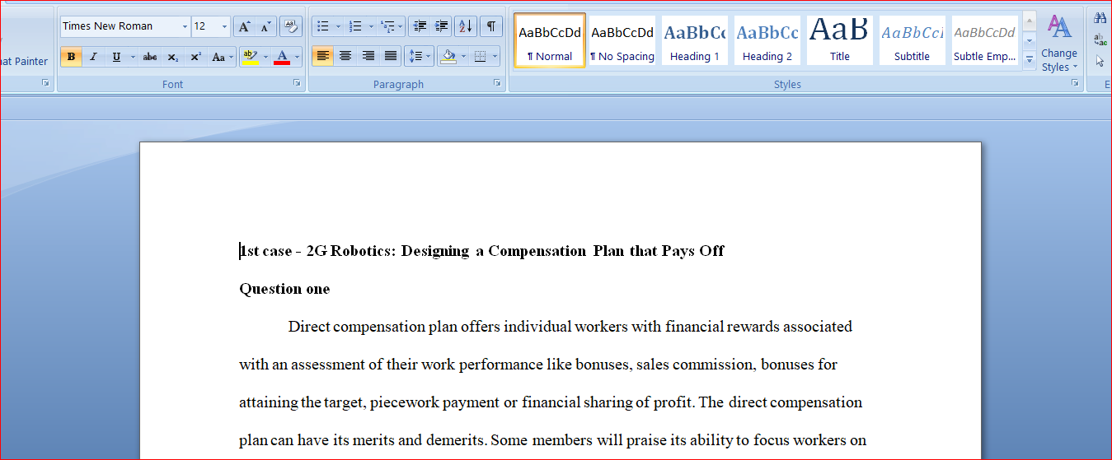Open Times New Roman font name dropdown
Image resolution: width=1112 pixels, height=460 pixels.
point(185,26)
